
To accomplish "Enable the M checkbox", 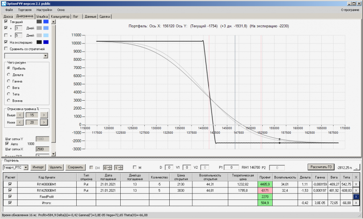I will pos(135,167).
